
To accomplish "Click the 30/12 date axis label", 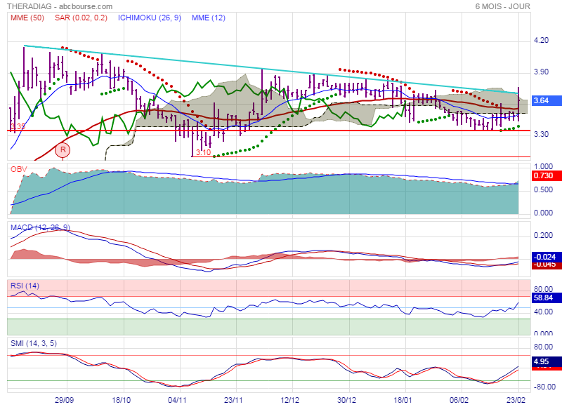I will click(x=346, y=400).
